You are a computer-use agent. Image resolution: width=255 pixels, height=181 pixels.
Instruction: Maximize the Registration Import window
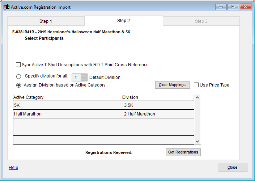click(233, 7)
